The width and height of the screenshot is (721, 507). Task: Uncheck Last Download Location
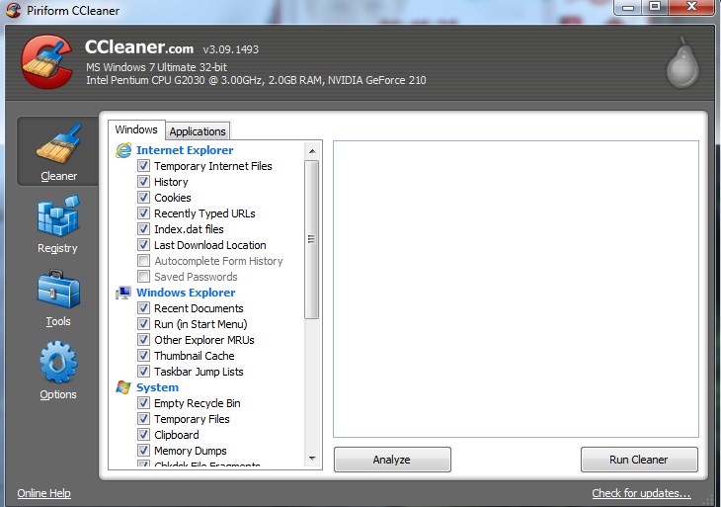point(144,245)
